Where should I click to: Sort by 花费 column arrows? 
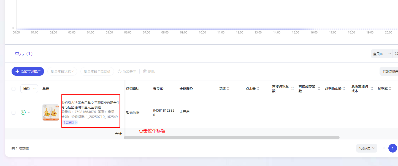[x=228, y=89]
